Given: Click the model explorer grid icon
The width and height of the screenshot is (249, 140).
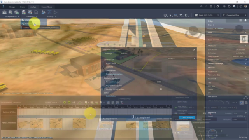Looking at the screenshot, I should (x=211, y=6).
